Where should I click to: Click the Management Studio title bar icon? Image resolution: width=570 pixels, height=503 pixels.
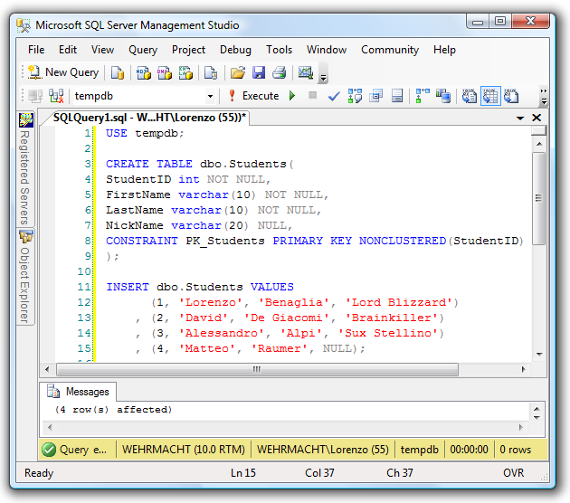pos(24,25)
